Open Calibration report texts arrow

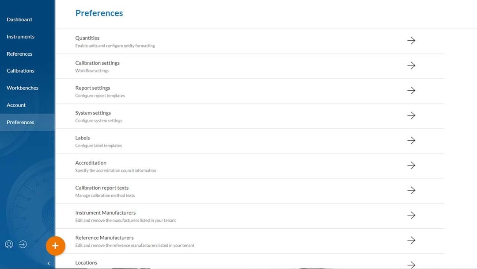(x=411, y=190)
